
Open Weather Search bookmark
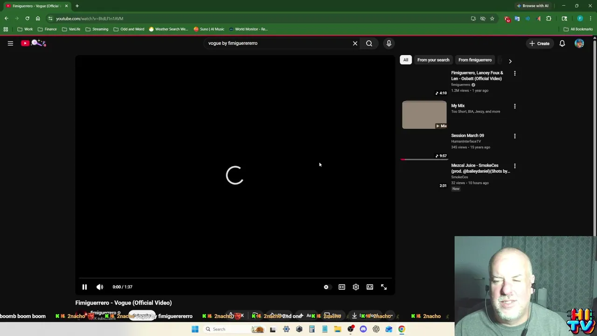(168, 29)
